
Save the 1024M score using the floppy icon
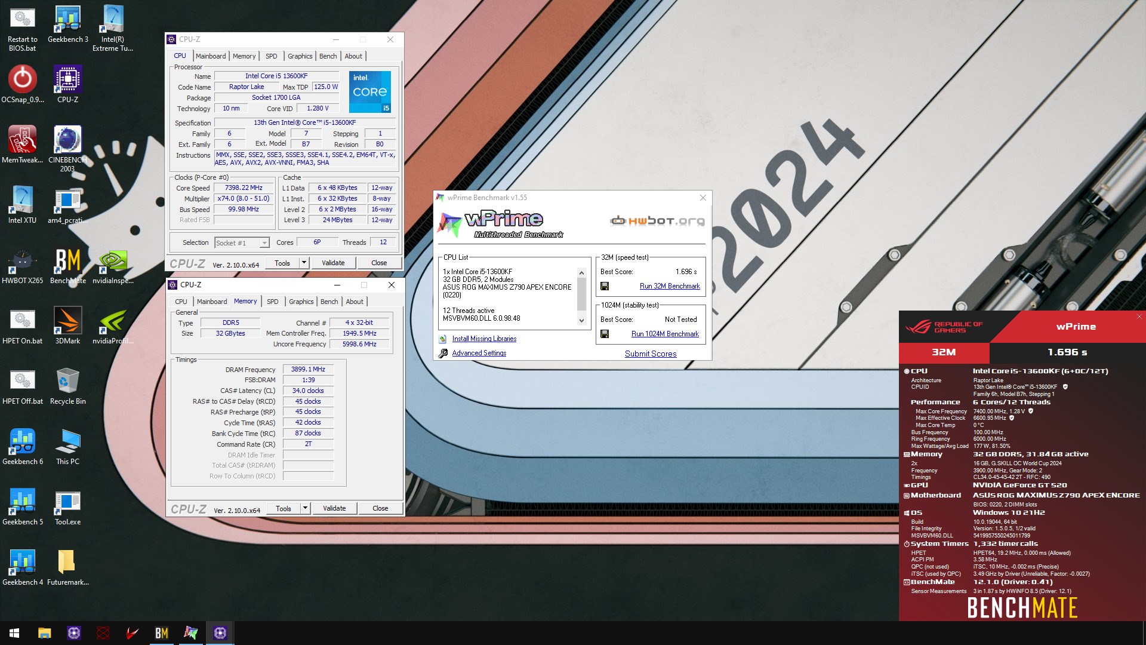(605, 334)
